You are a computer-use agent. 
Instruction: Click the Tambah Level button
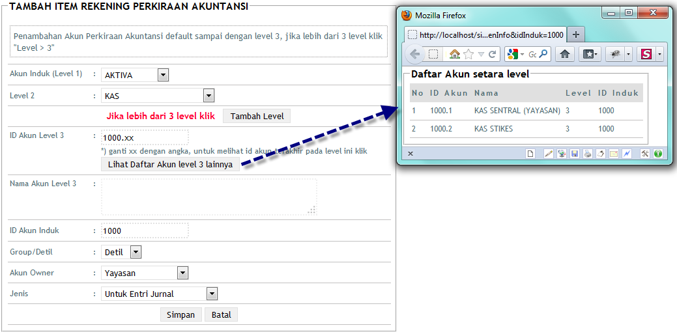(257, 116)
